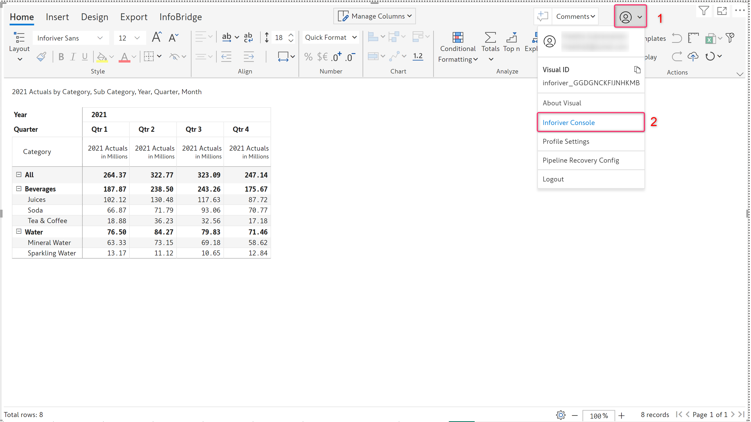
Task: Click the Conditional Formatting icon
Action: tap(457, 38)
